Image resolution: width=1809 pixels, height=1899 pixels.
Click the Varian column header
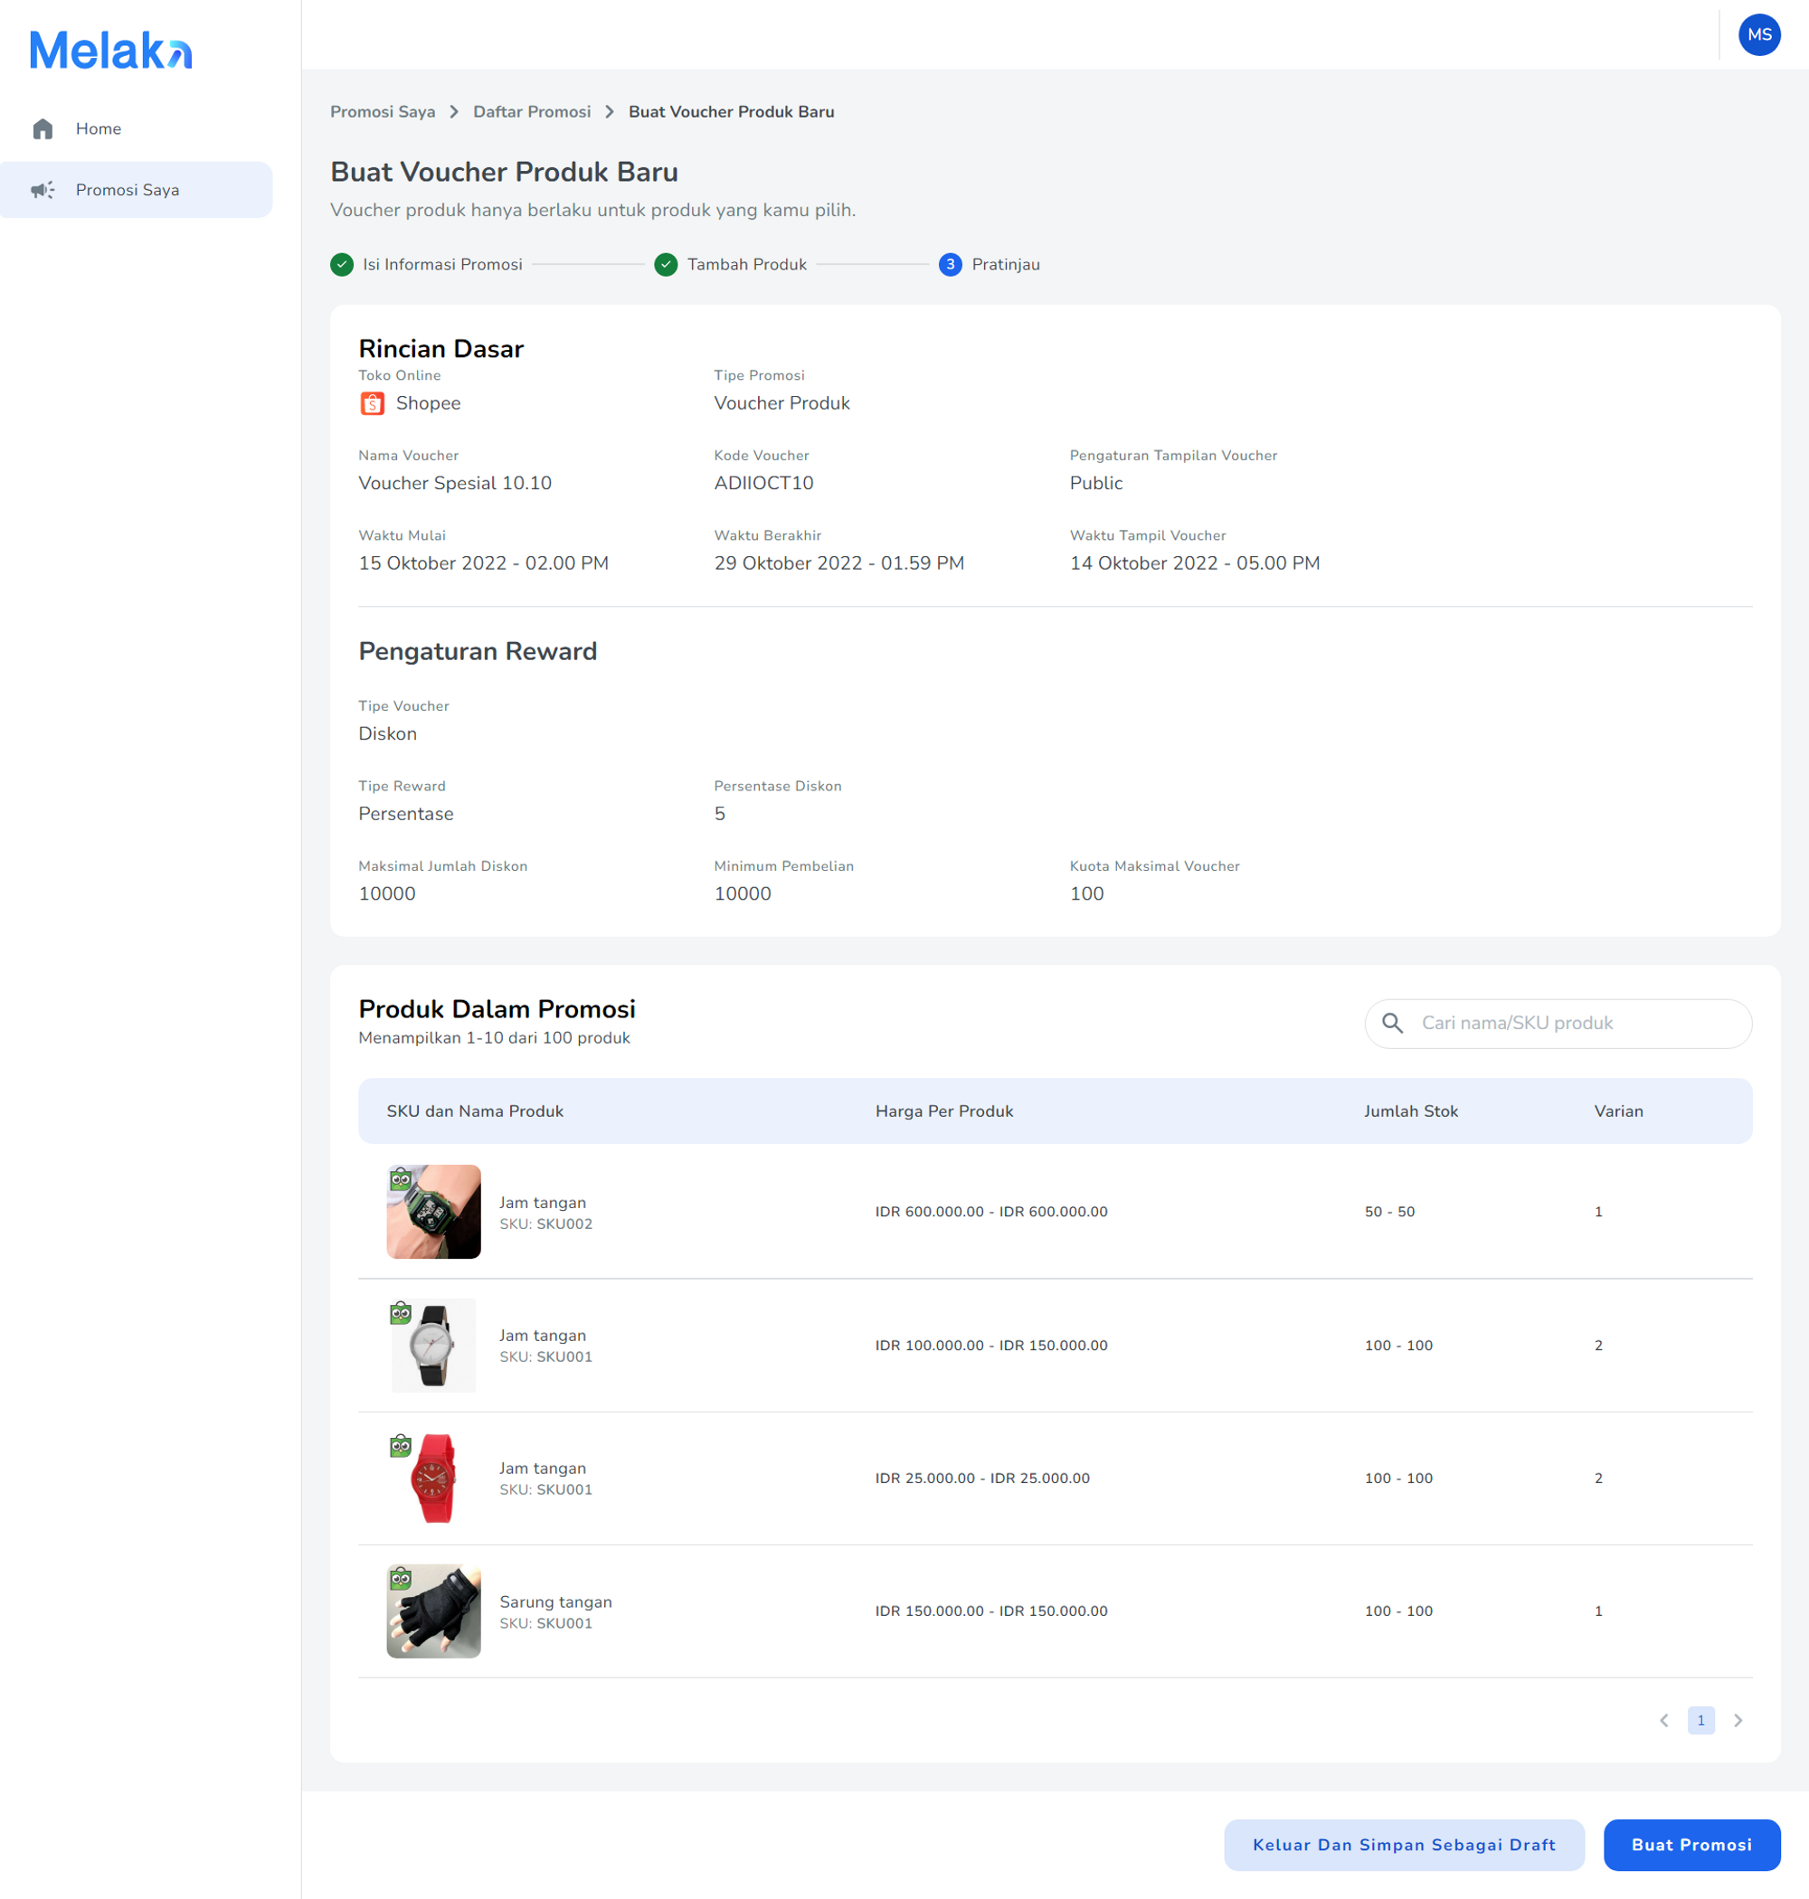pyautogui.click(x=1618, y=1111)
